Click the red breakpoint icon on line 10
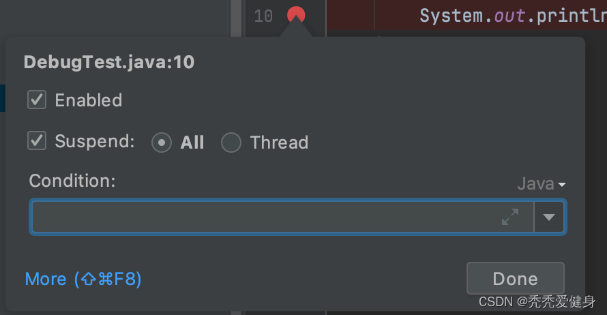 click(296, 14)
